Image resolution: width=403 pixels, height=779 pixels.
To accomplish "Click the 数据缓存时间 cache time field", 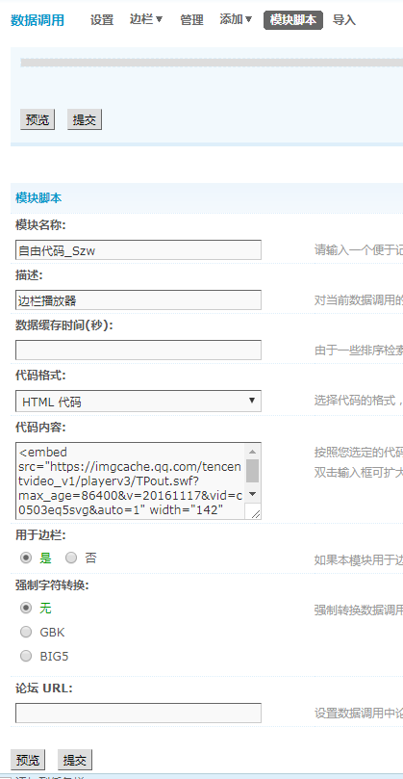I will coord(139,350).
